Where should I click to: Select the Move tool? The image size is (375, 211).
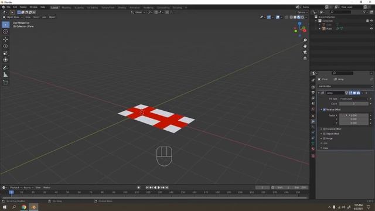5,39
